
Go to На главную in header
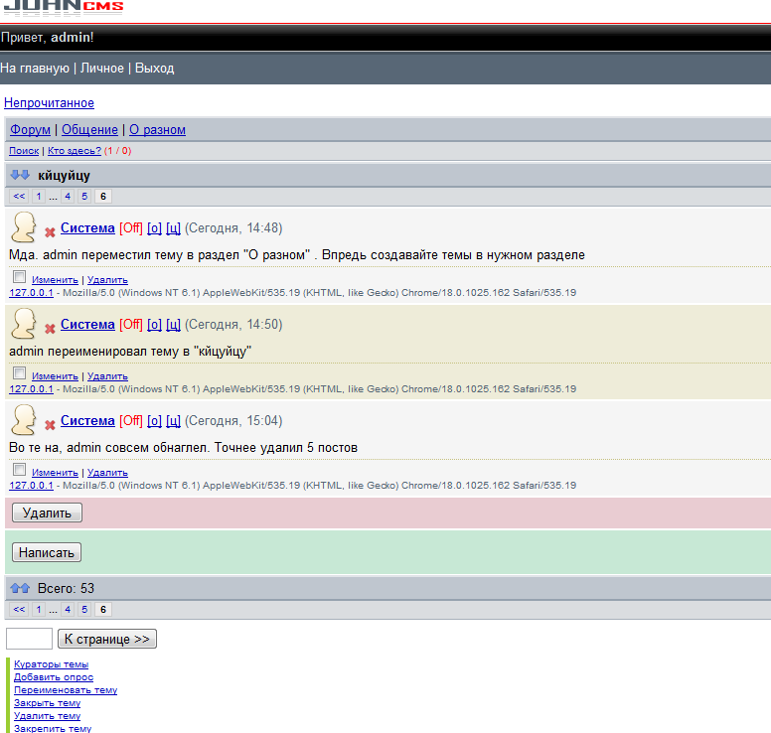coord(35,69)
